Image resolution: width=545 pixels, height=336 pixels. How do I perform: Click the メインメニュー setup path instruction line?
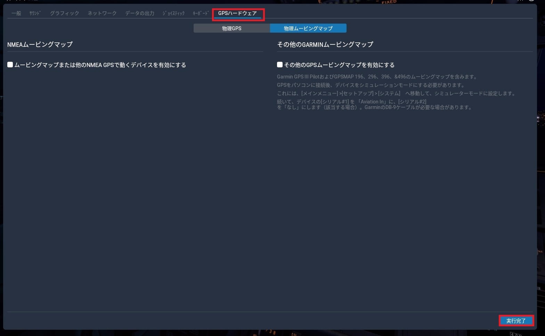396,93
